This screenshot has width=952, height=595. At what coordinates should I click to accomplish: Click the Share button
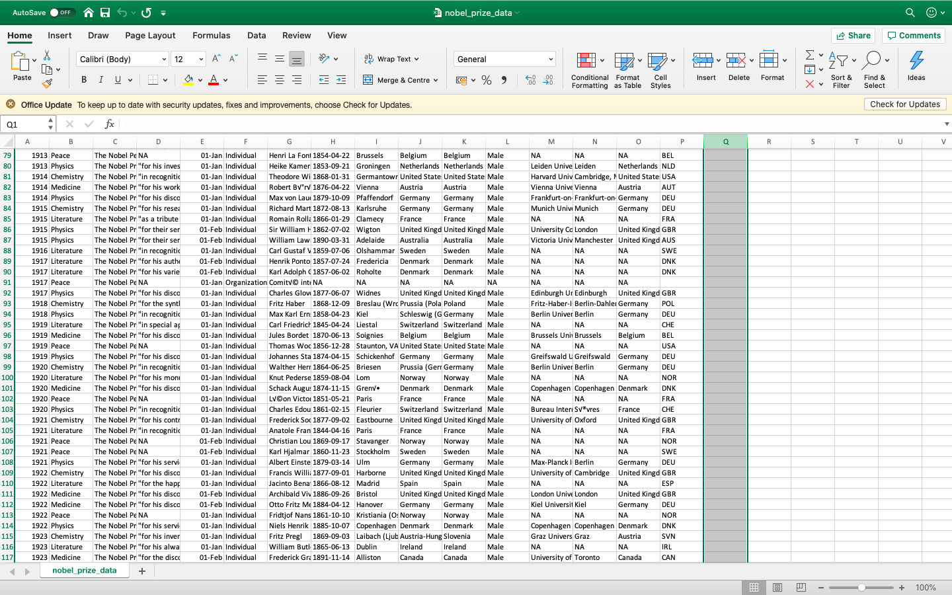point(853,35)
